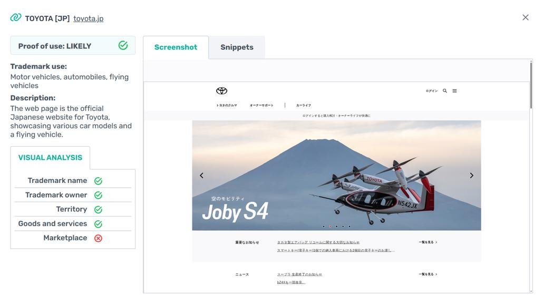Open the VISUAL ANALYSIS tab
543x307 pixels.
click(50, 158)
